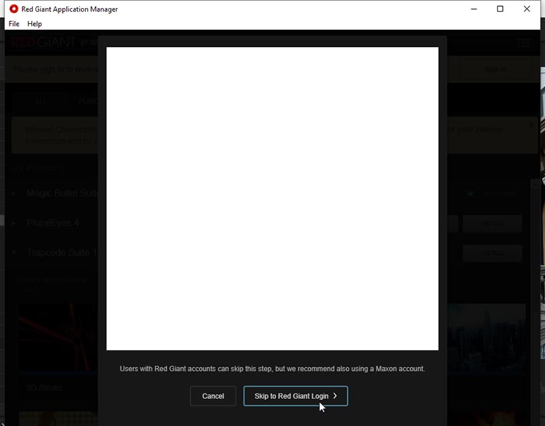Open the hamburger menu icon at top right
The image size is (545, 426).
click(x=523, y=42)
